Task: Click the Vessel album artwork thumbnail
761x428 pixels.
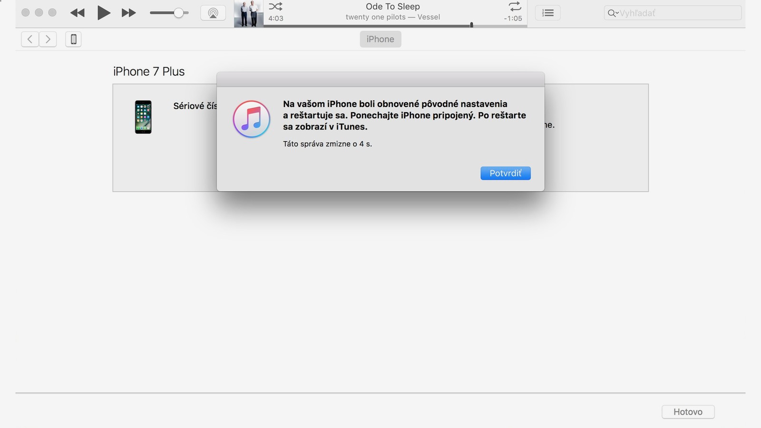Action: point(248,13)
